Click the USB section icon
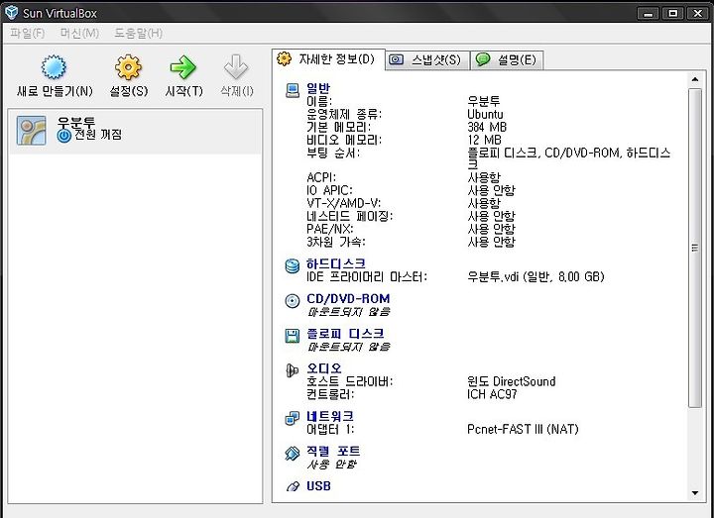The height and width of the screenshot is (518, 714). (293, 486)
